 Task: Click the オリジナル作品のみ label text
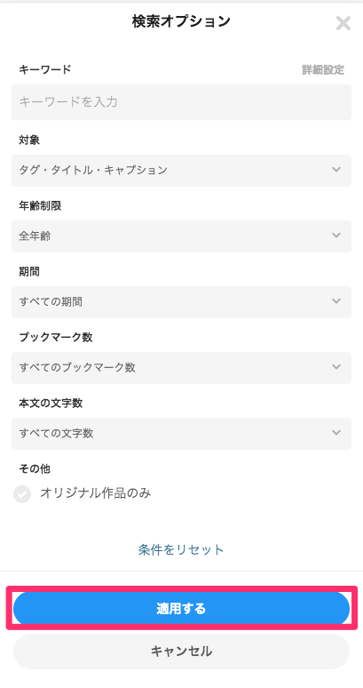96,493
